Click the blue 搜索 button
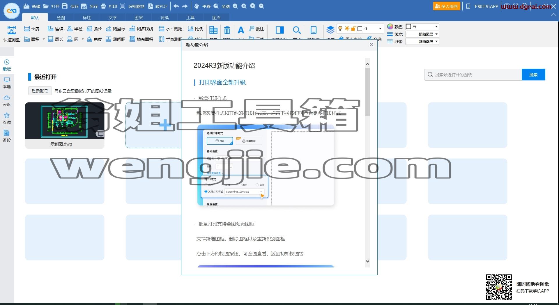 click(x=533, y=75)
